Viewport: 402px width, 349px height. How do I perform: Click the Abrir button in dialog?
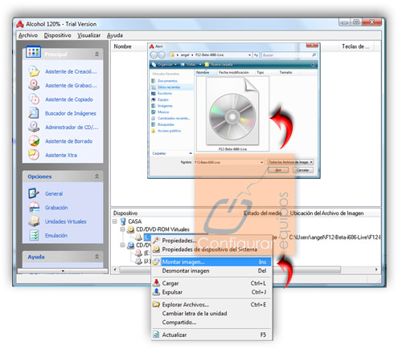[278, 170]
